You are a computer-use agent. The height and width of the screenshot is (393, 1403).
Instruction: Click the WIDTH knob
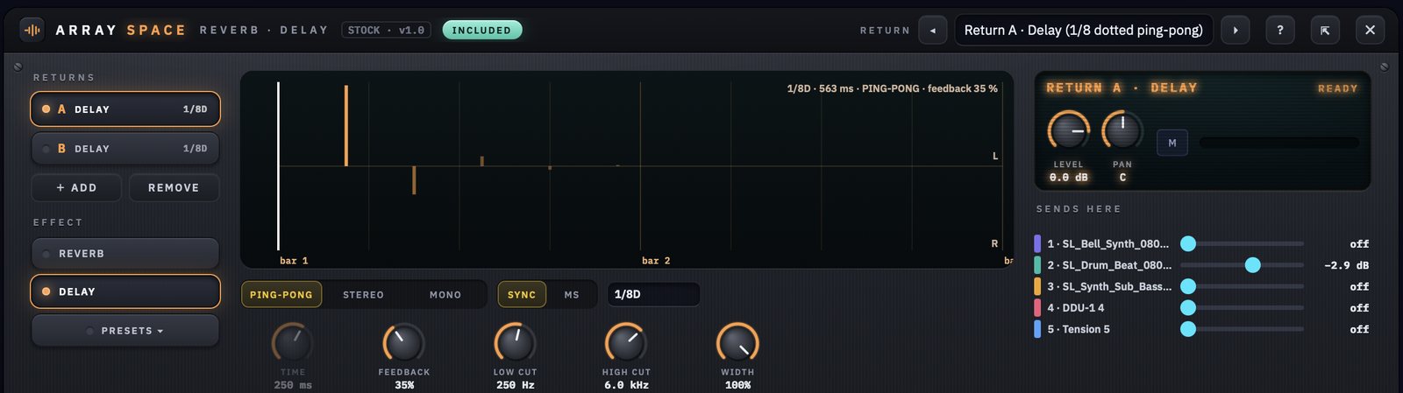pos(737,343)
